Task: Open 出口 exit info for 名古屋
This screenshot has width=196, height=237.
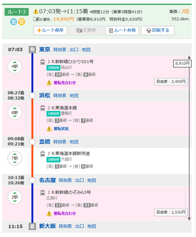Action: [80, 180]
